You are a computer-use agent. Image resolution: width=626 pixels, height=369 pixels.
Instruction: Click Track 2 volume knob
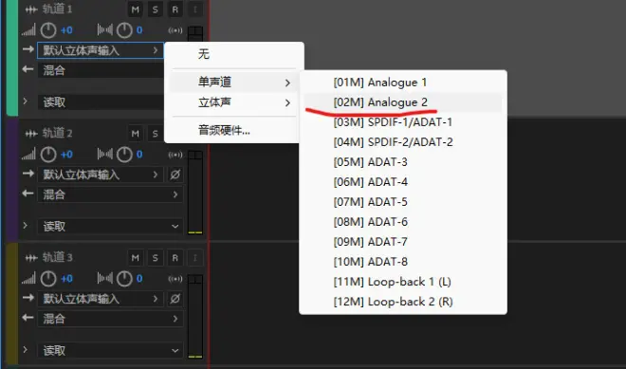click(48, 155)
